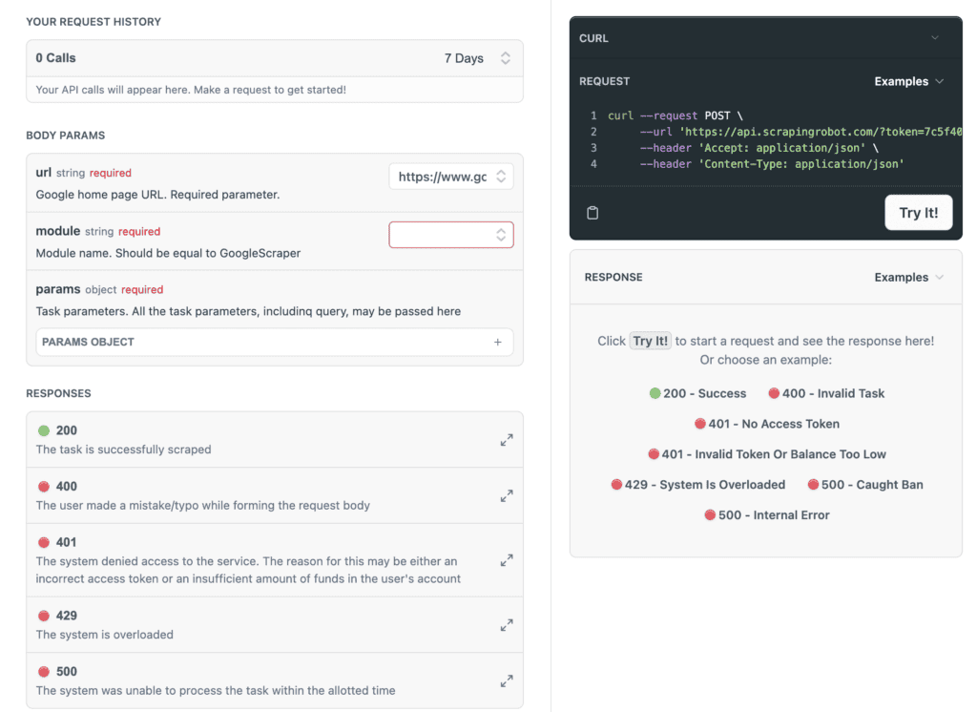Expand the 401 response details
This screenshot has height=712, width=977.
click(506, 559)
